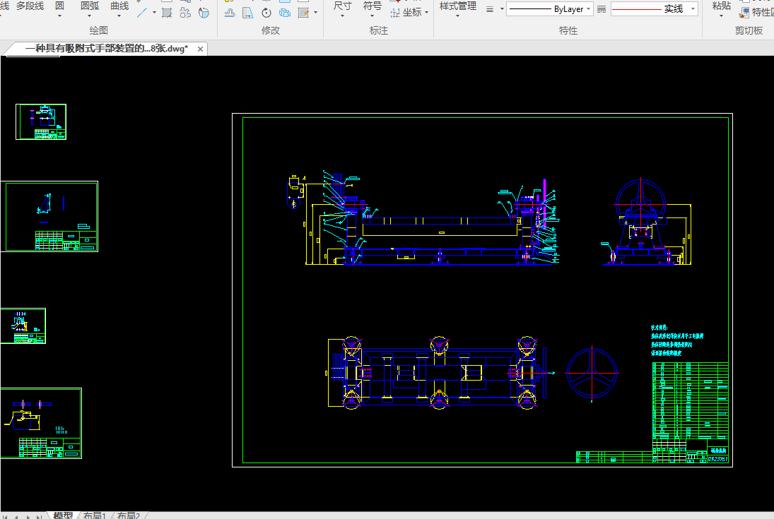Expand the 样式管理 dropdown
This screenshot has height=519, width=774.
click(457, 16)
